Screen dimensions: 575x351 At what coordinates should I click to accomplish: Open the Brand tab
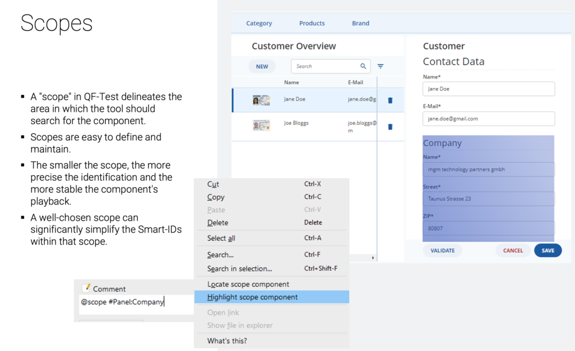360,23
